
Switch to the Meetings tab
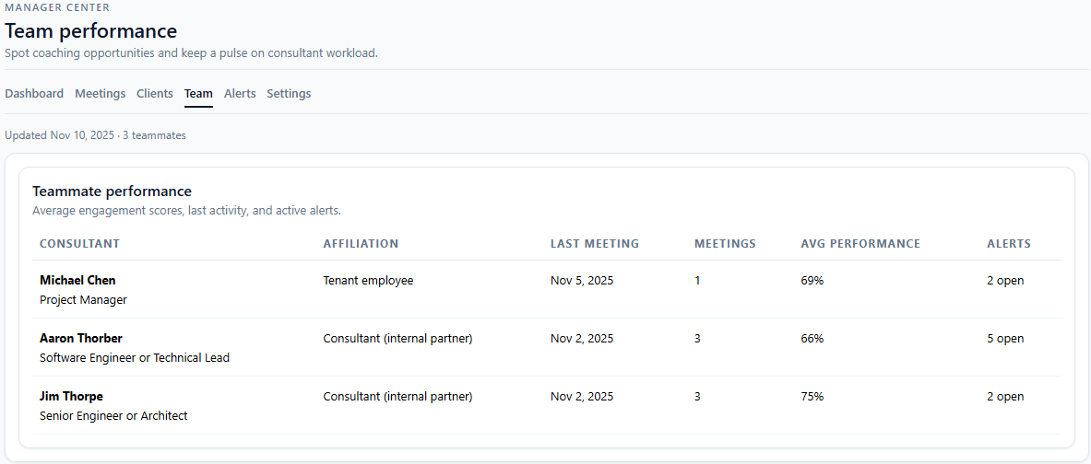pyautogui.click(x=100, y=94)
